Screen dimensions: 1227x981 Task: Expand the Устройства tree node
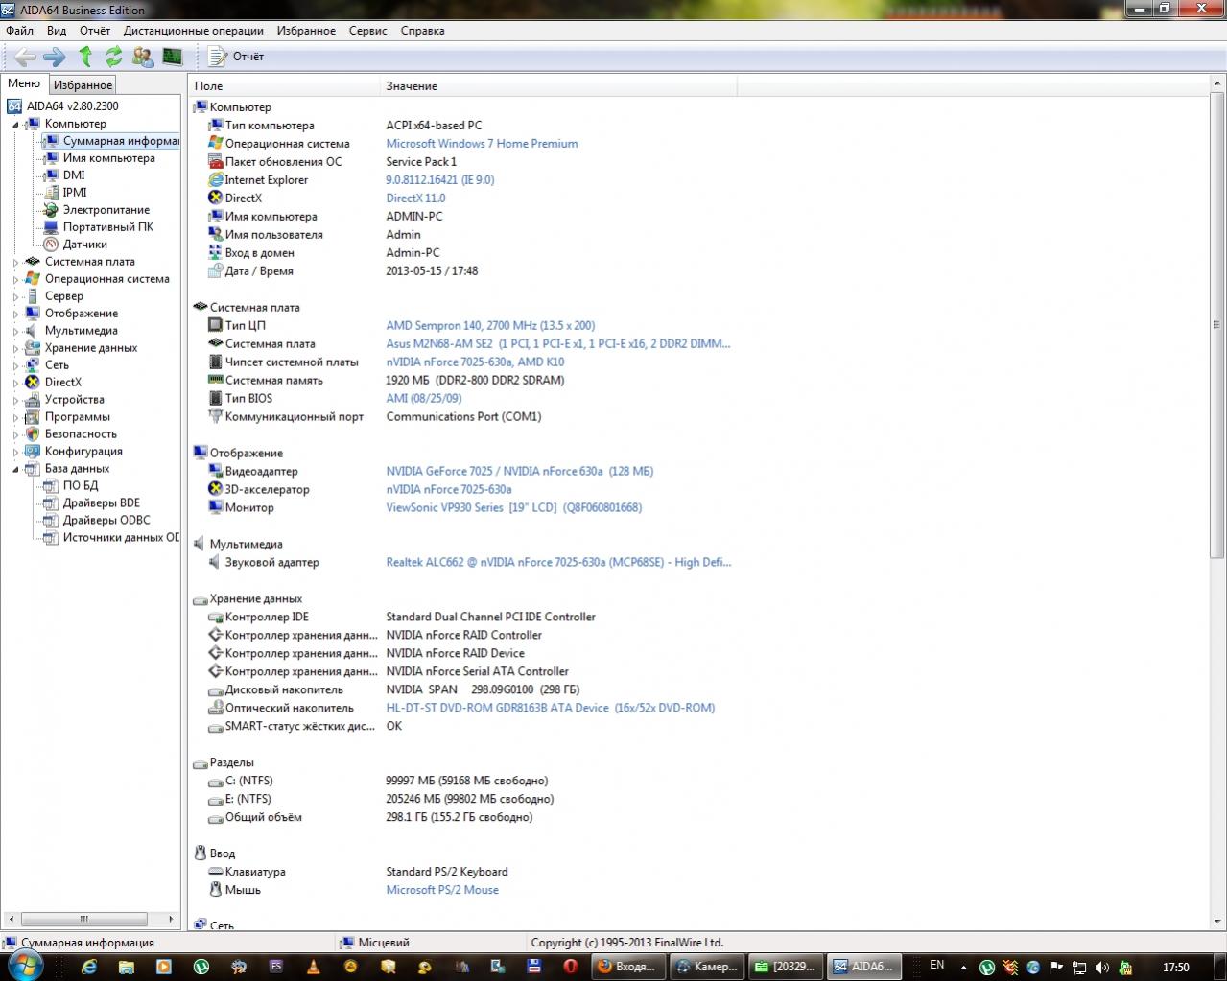[16, 400]
